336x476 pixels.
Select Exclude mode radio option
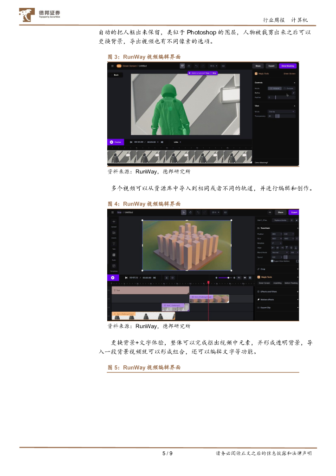(289, 88)
